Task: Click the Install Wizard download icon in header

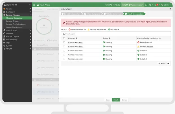Action: click(x=38, y=5)
